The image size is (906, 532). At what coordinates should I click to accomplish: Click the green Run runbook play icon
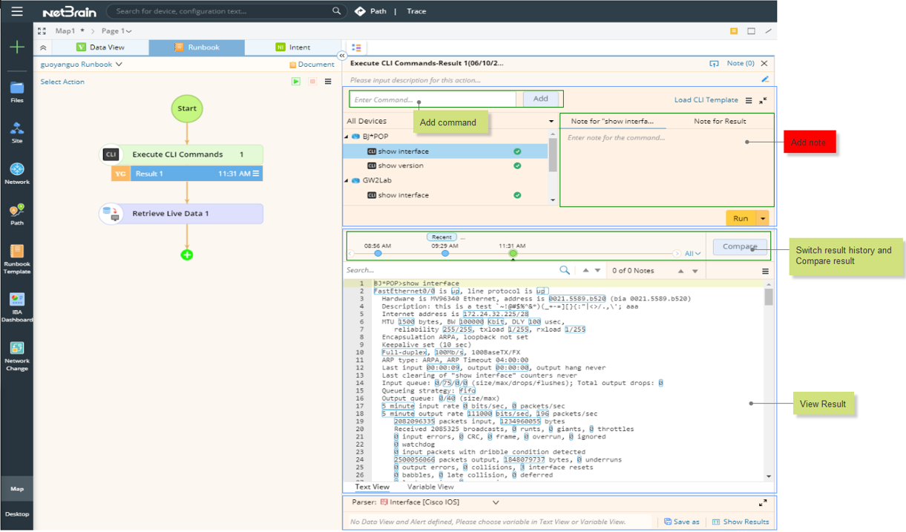pyautogui.click(x=296, y=82)
